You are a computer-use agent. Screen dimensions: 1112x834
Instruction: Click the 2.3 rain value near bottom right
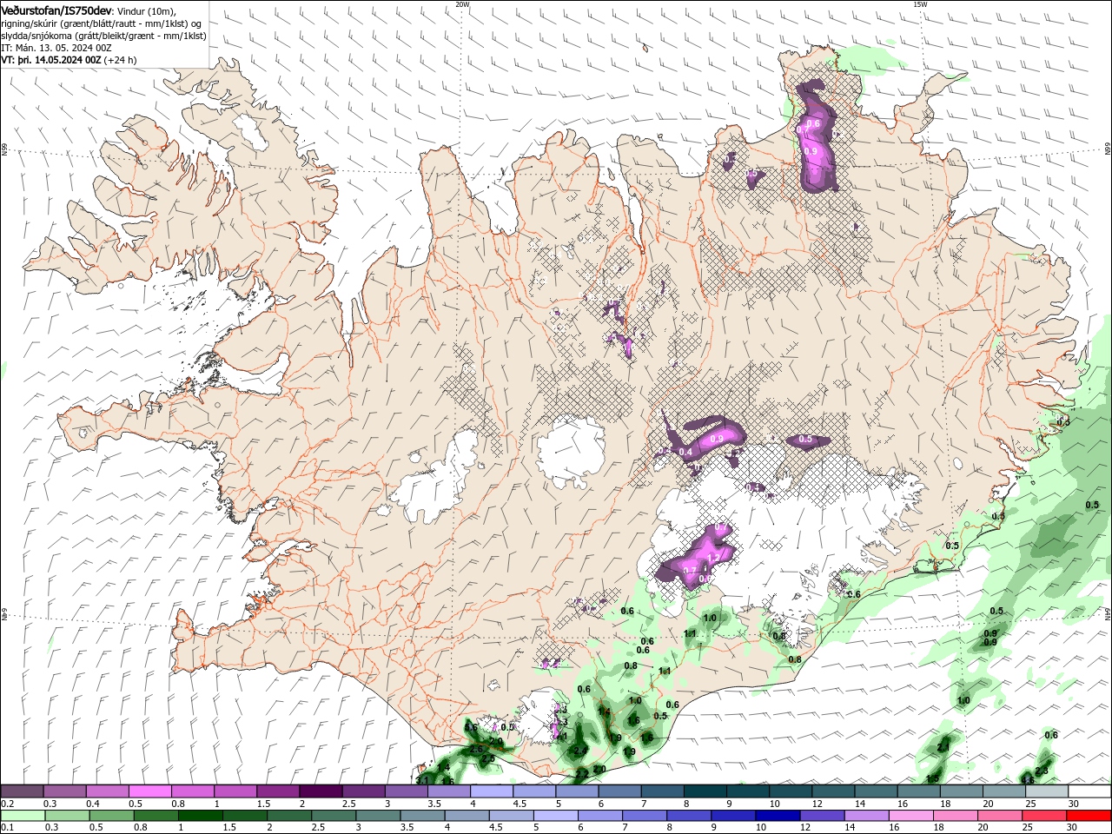coord(1042,771)
